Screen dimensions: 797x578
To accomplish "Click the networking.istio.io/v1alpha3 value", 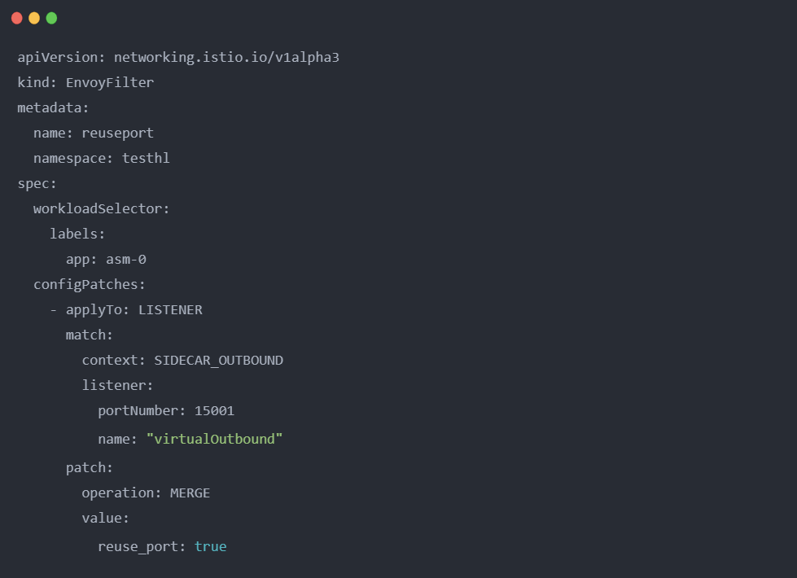I will (226, 58).
